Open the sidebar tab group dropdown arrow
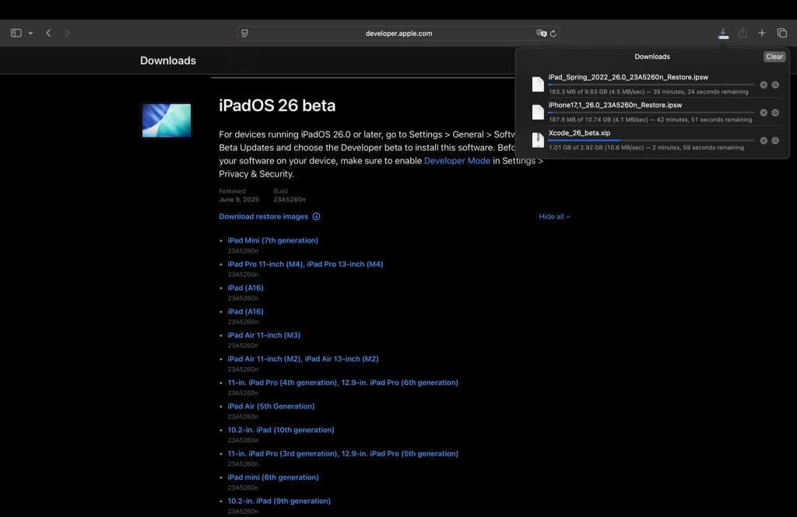 click(x=30, y=33)
